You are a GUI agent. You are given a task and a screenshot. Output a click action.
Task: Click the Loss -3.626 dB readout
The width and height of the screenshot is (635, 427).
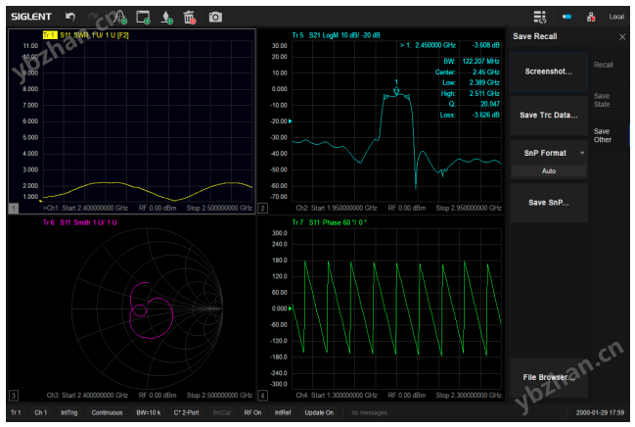tap(470, 116)
